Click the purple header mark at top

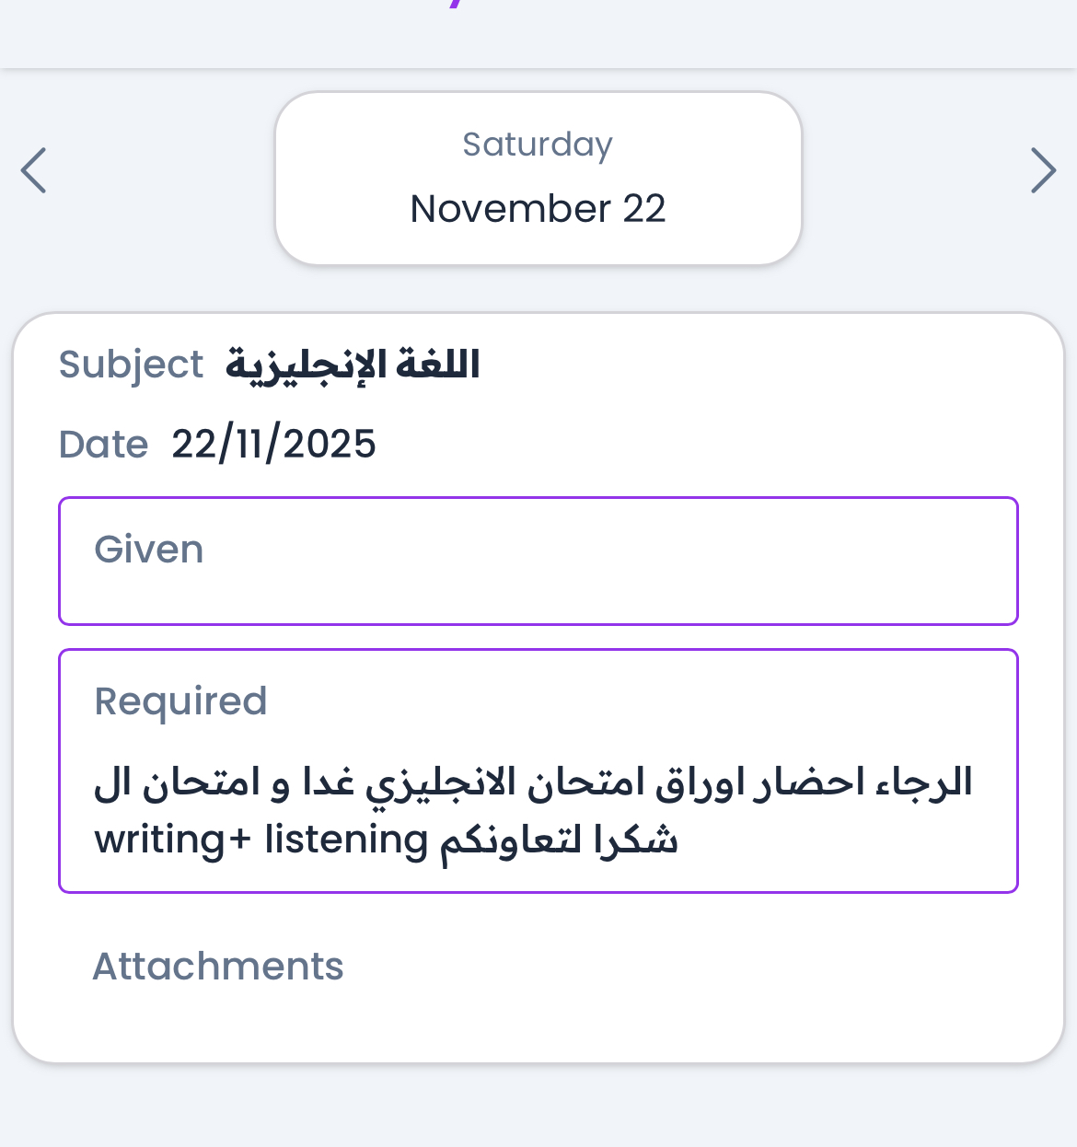tap(456, 5)
